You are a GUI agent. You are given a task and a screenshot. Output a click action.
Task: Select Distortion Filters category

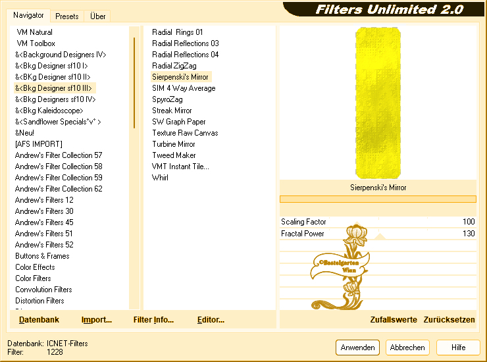coord(39,301)
